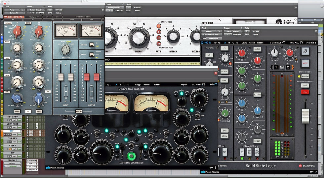The image size is (324, 178).
Task: Select ratio 20 button on Black Rooster compressor
Action: coord(159,44)
